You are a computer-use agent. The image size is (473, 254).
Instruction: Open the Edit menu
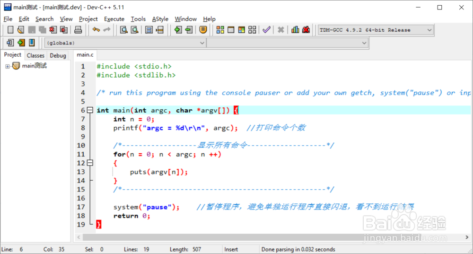[24, 19]
